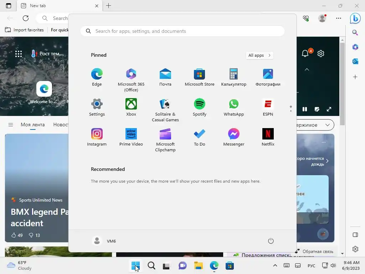This screenshot has height=274, width=365.
Task: Open the VM6 user account menu
Action: point(104,241)
